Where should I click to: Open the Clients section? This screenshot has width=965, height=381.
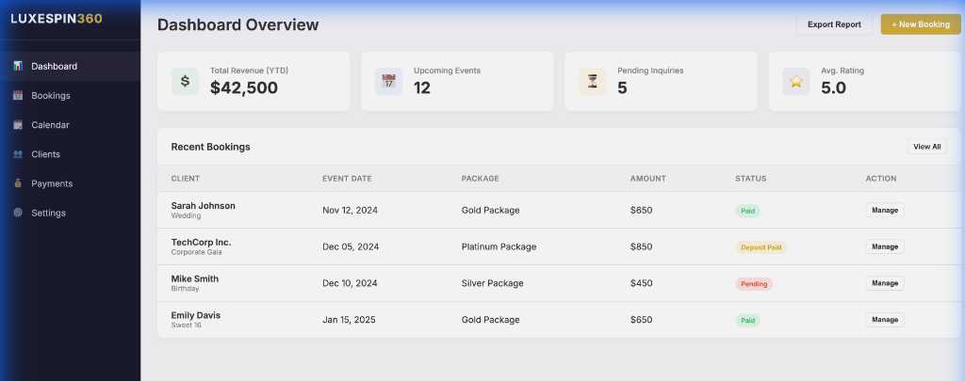coord(70,154)
